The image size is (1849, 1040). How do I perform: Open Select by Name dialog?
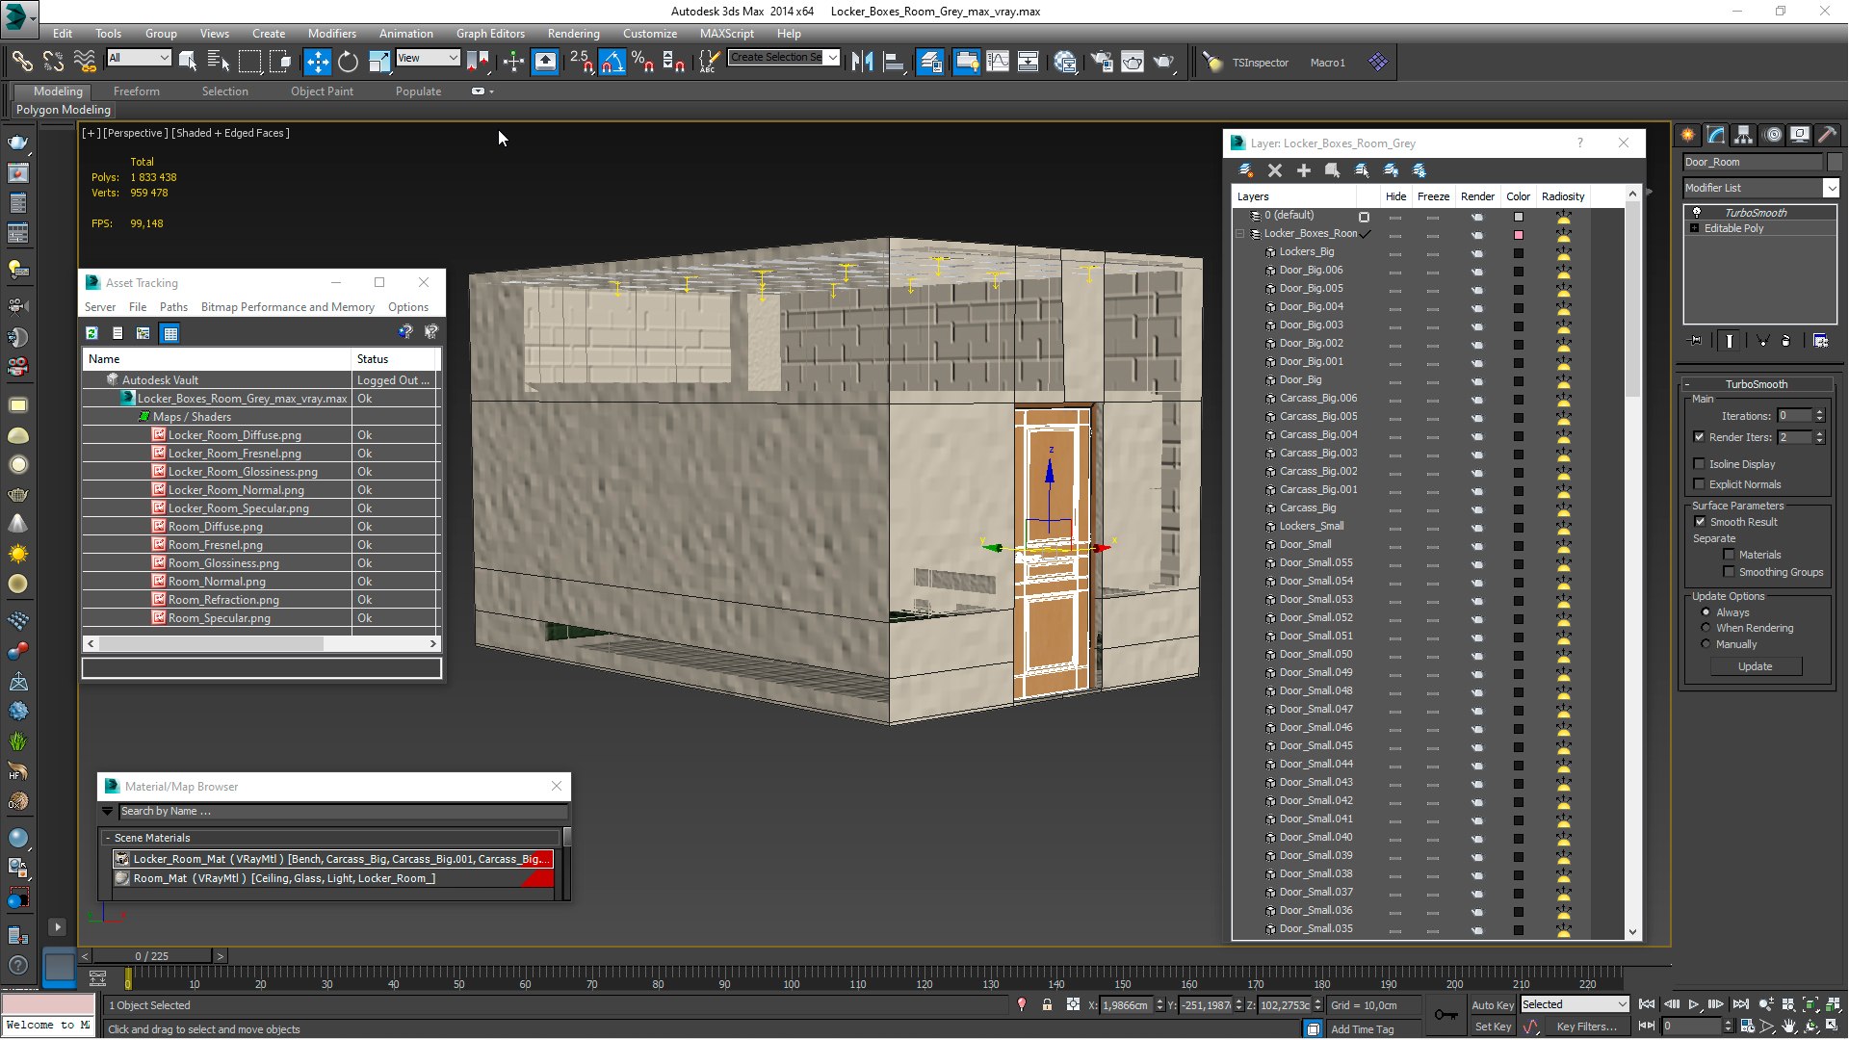[x=219, y=62]
